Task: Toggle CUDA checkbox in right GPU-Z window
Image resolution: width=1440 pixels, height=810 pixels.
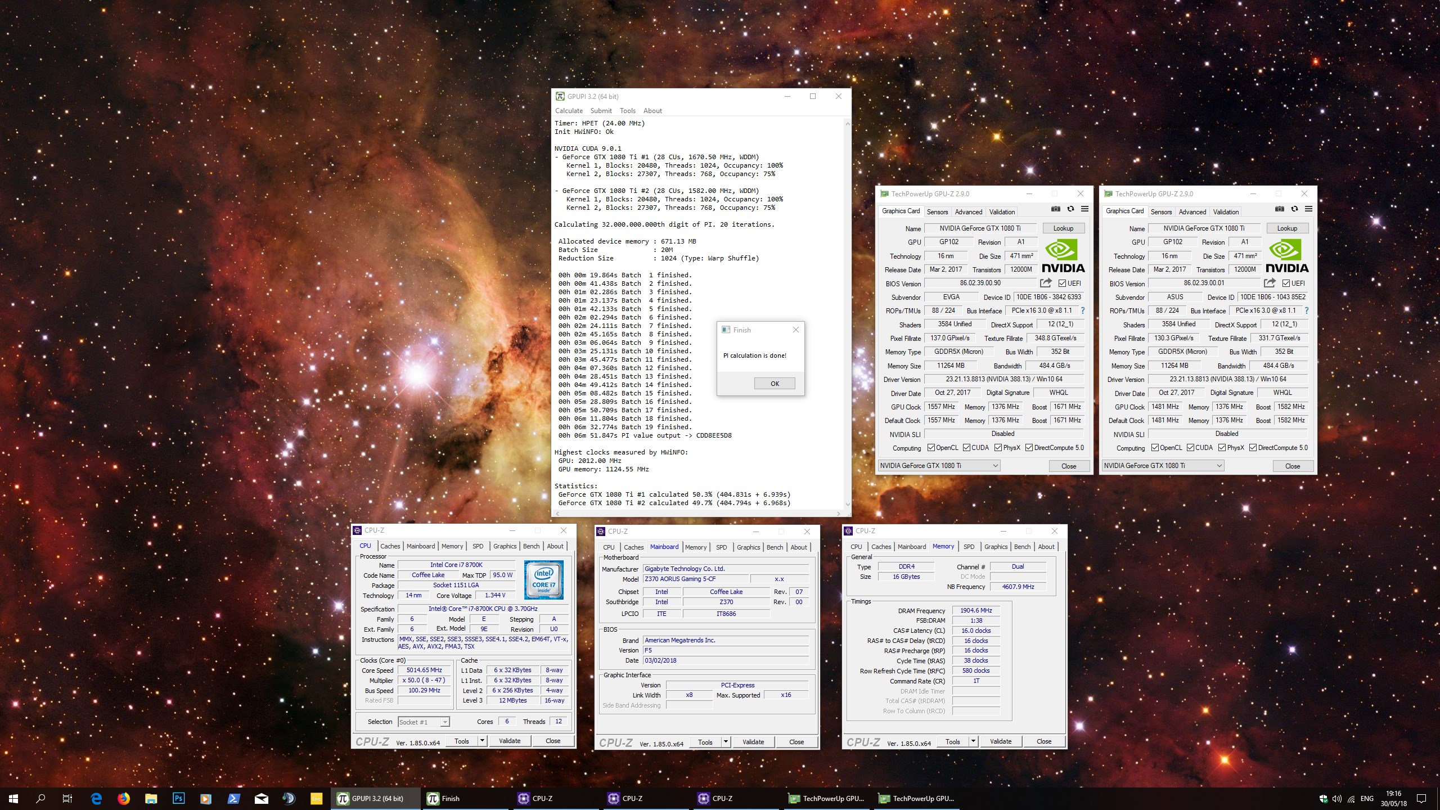Action: (1190, 448)
